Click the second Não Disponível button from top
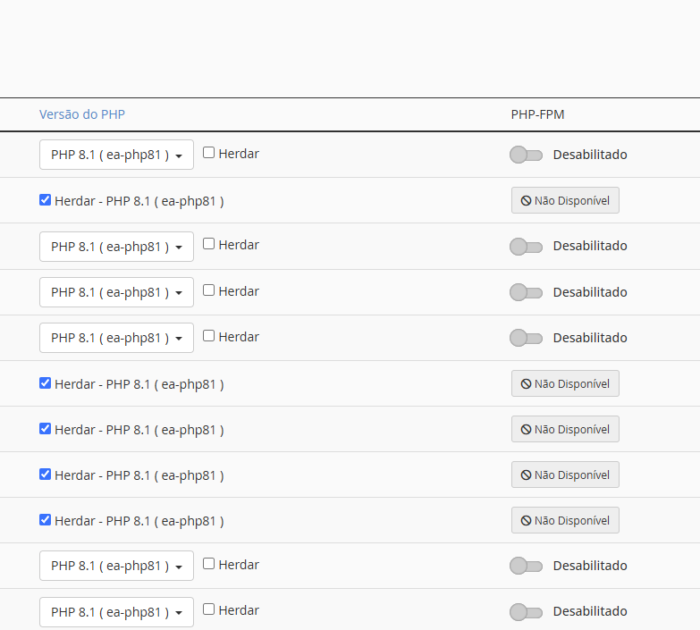 pos(565,383)
